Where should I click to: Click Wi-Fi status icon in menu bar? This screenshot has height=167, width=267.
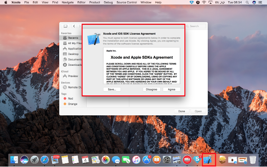(x=204, y=2)
